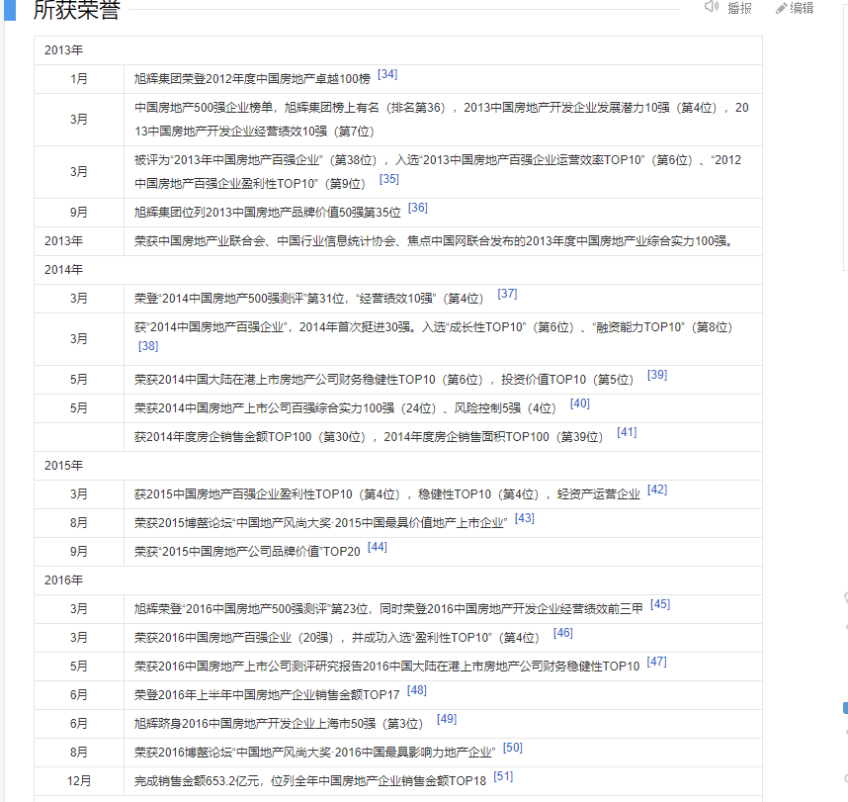Click the pencil edit icon beside 编辑
Screen dimensions: 848x802
tap(781, 8)
